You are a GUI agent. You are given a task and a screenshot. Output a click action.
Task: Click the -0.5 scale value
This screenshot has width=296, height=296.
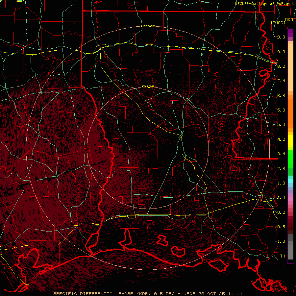[280, 227]
